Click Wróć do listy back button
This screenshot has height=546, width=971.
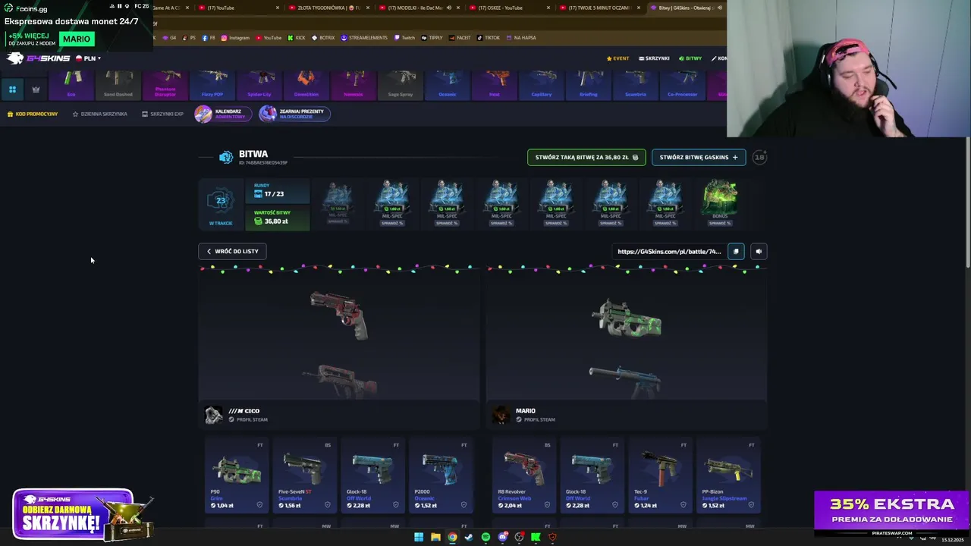pos(232,251)
